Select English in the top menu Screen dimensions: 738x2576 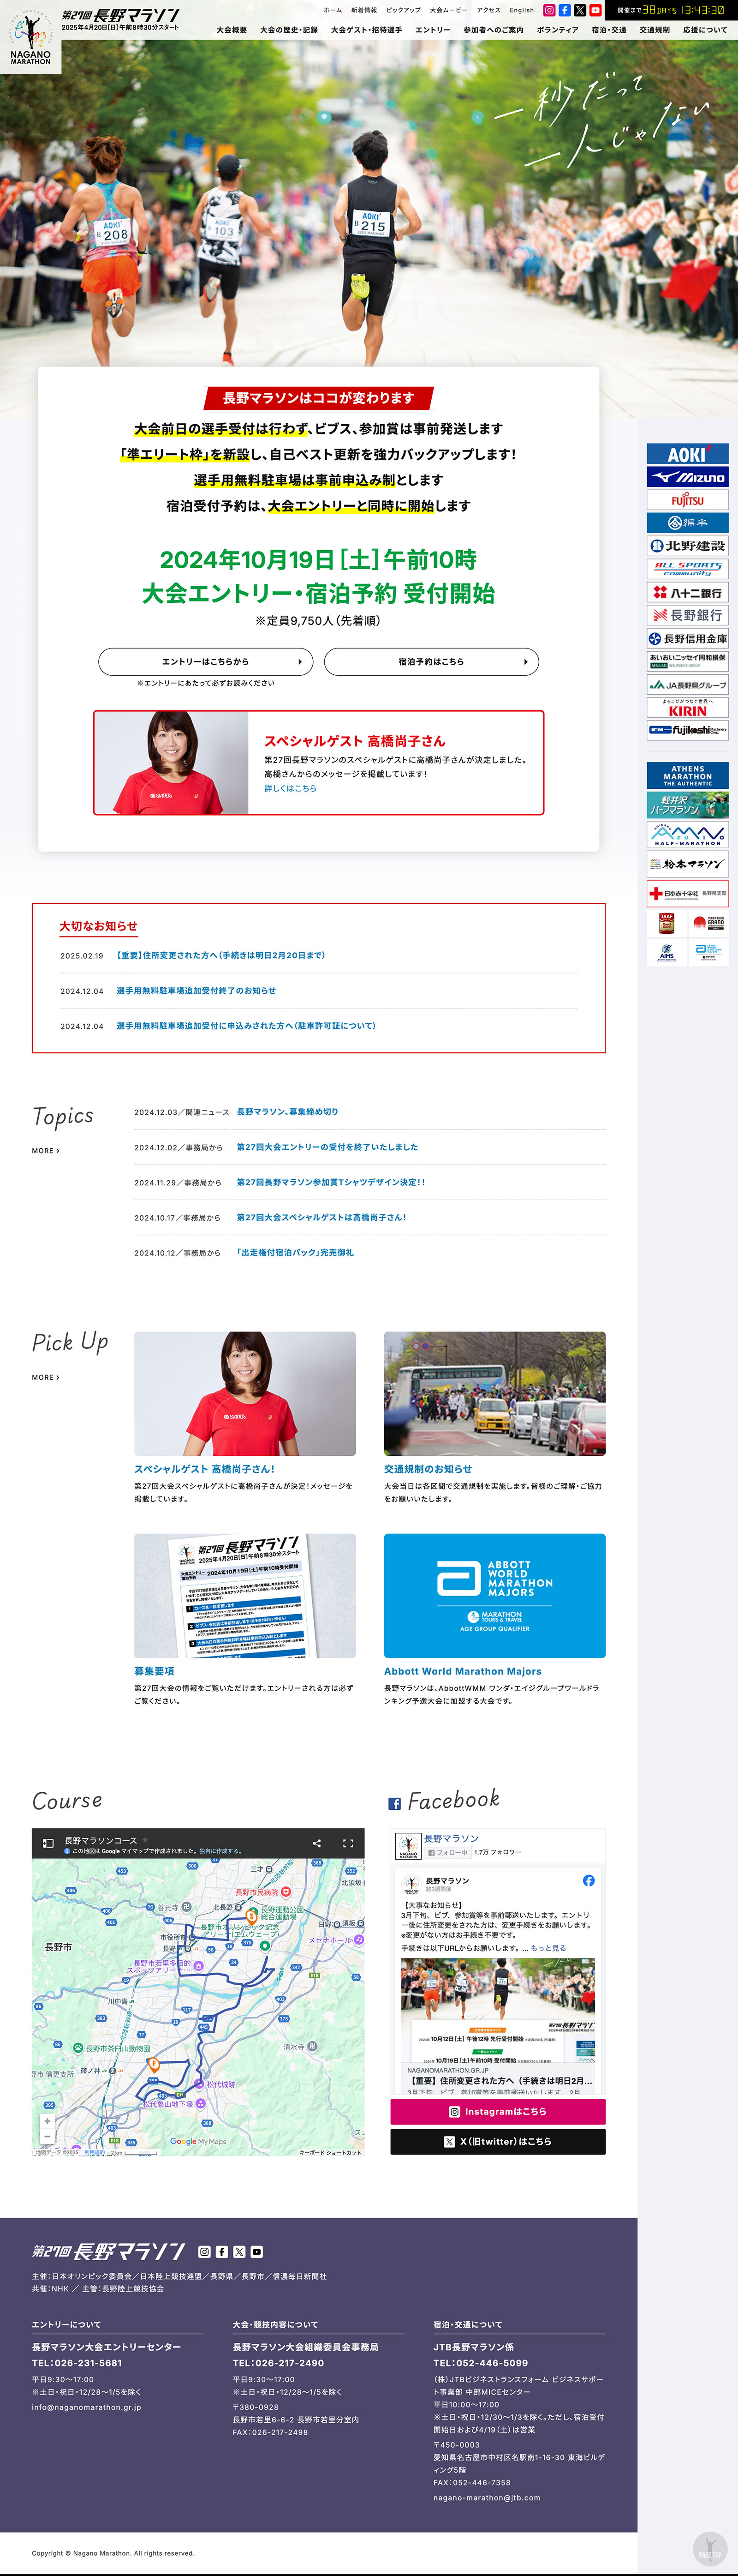coord(521,10)
